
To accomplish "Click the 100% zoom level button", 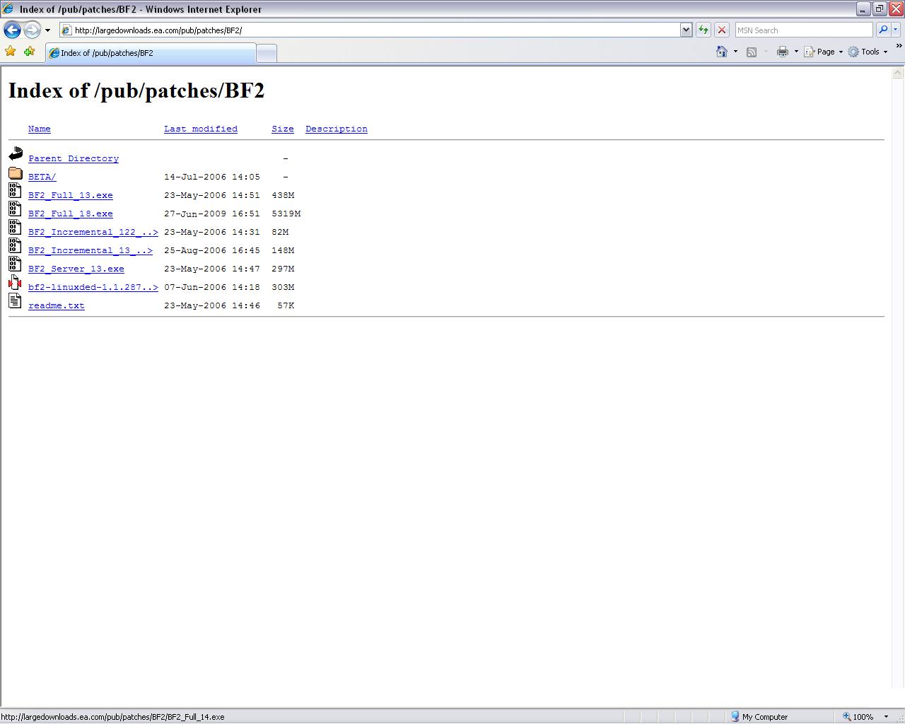I will point(859,716).
